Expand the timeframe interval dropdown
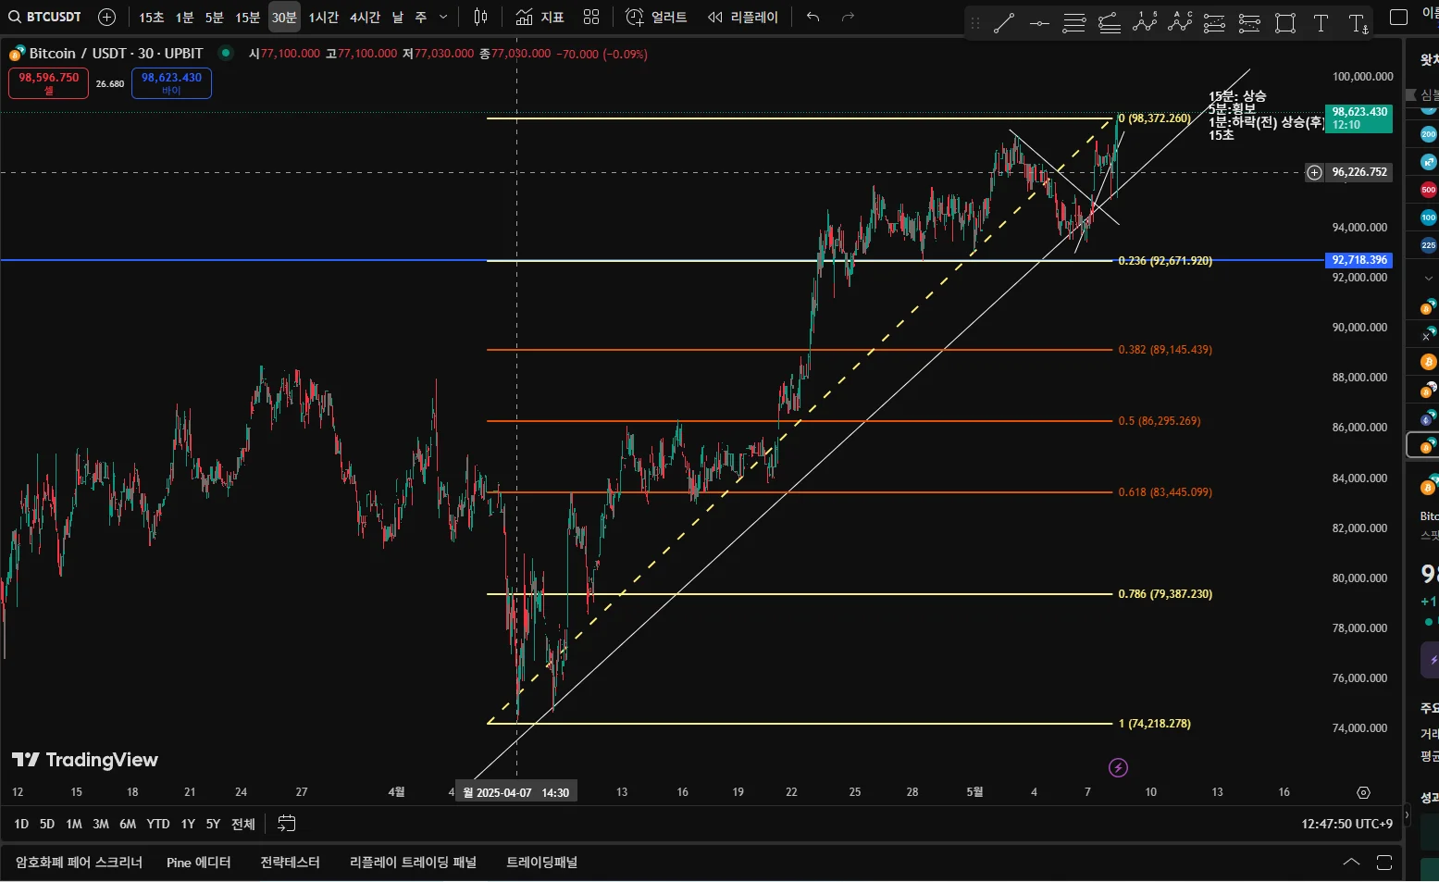Screen dimensions: 1439x882 tap(443, 17)
